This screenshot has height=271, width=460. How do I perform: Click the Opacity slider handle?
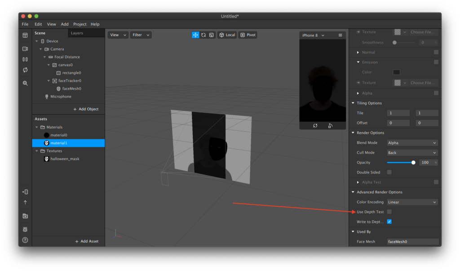[x=413, y=163]
